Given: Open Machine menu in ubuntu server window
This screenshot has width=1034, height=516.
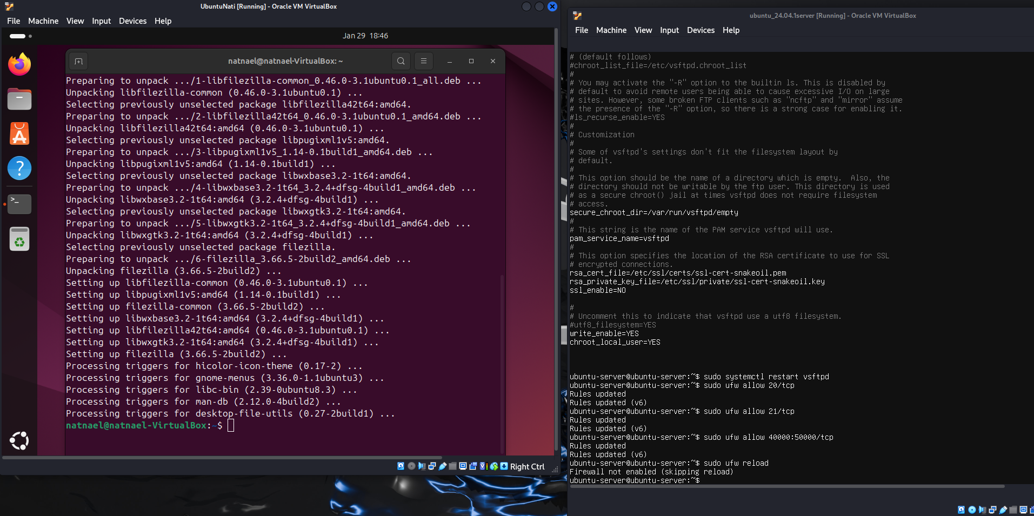Looking at the screenshot, I should pos(611,30).
